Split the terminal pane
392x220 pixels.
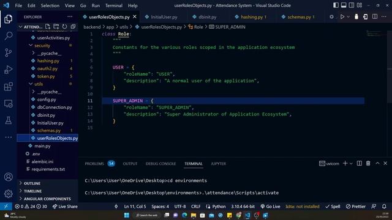360,163
